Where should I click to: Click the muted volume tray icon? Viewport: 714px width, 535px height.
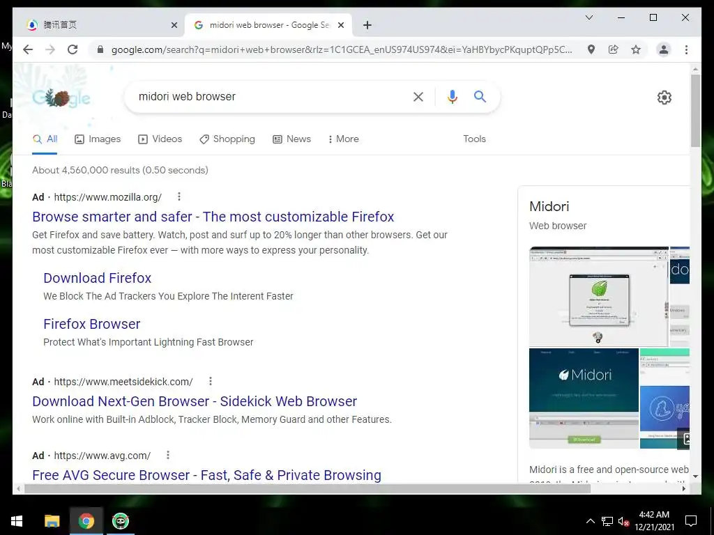623,521
